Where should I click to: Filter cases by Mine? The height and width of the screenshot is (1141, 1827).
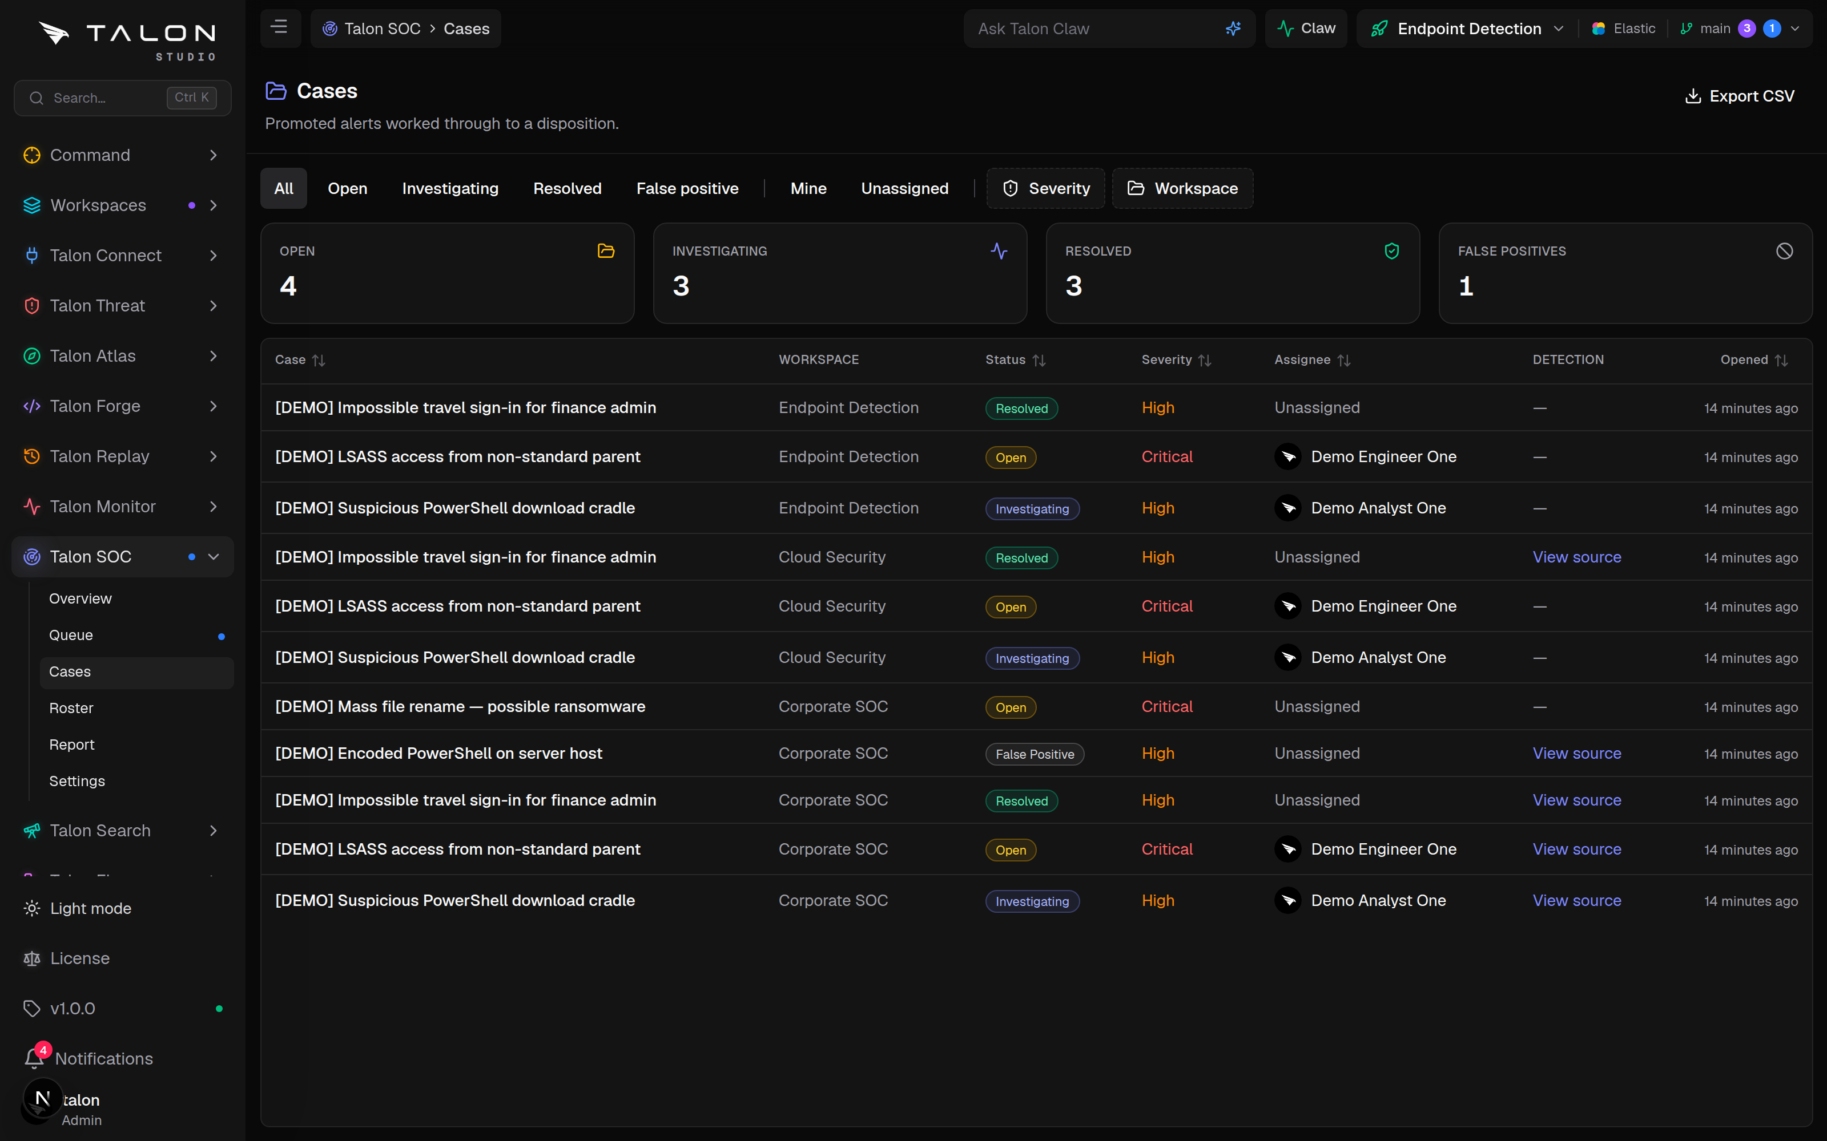pyautogui.click(x=808, y=188)
